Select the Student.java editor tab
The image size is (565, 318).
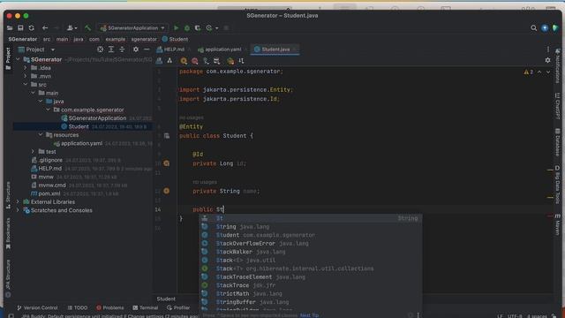[275, 49]
